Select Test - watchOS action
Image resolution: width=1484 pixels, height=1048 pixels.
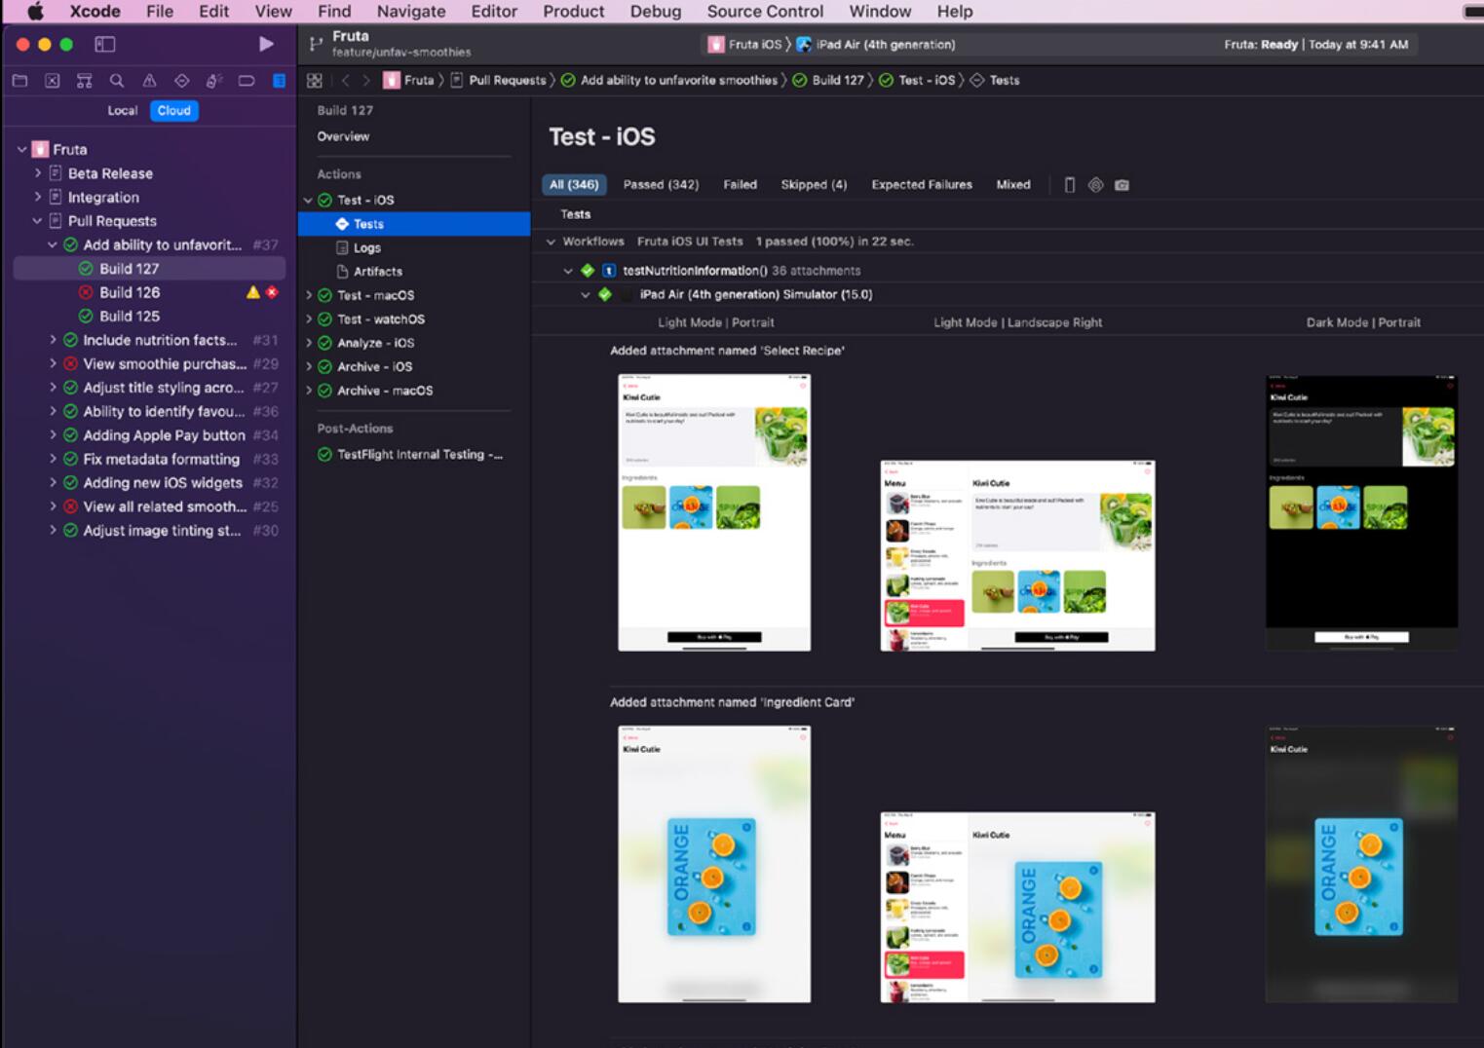pos(380,319)
